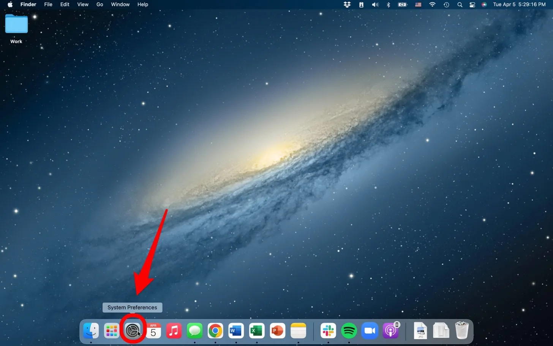The height and width of the screenshot is (346, 553).
Task: Open the Trash
Action: point(462,330)
